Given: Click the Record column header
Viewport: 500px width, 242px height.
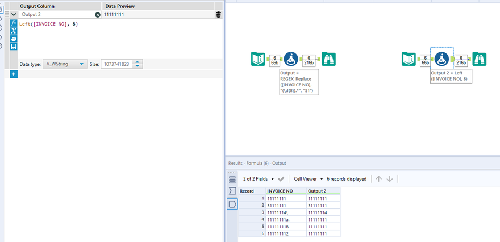Looking at the screenshot, I should (252, 191).
